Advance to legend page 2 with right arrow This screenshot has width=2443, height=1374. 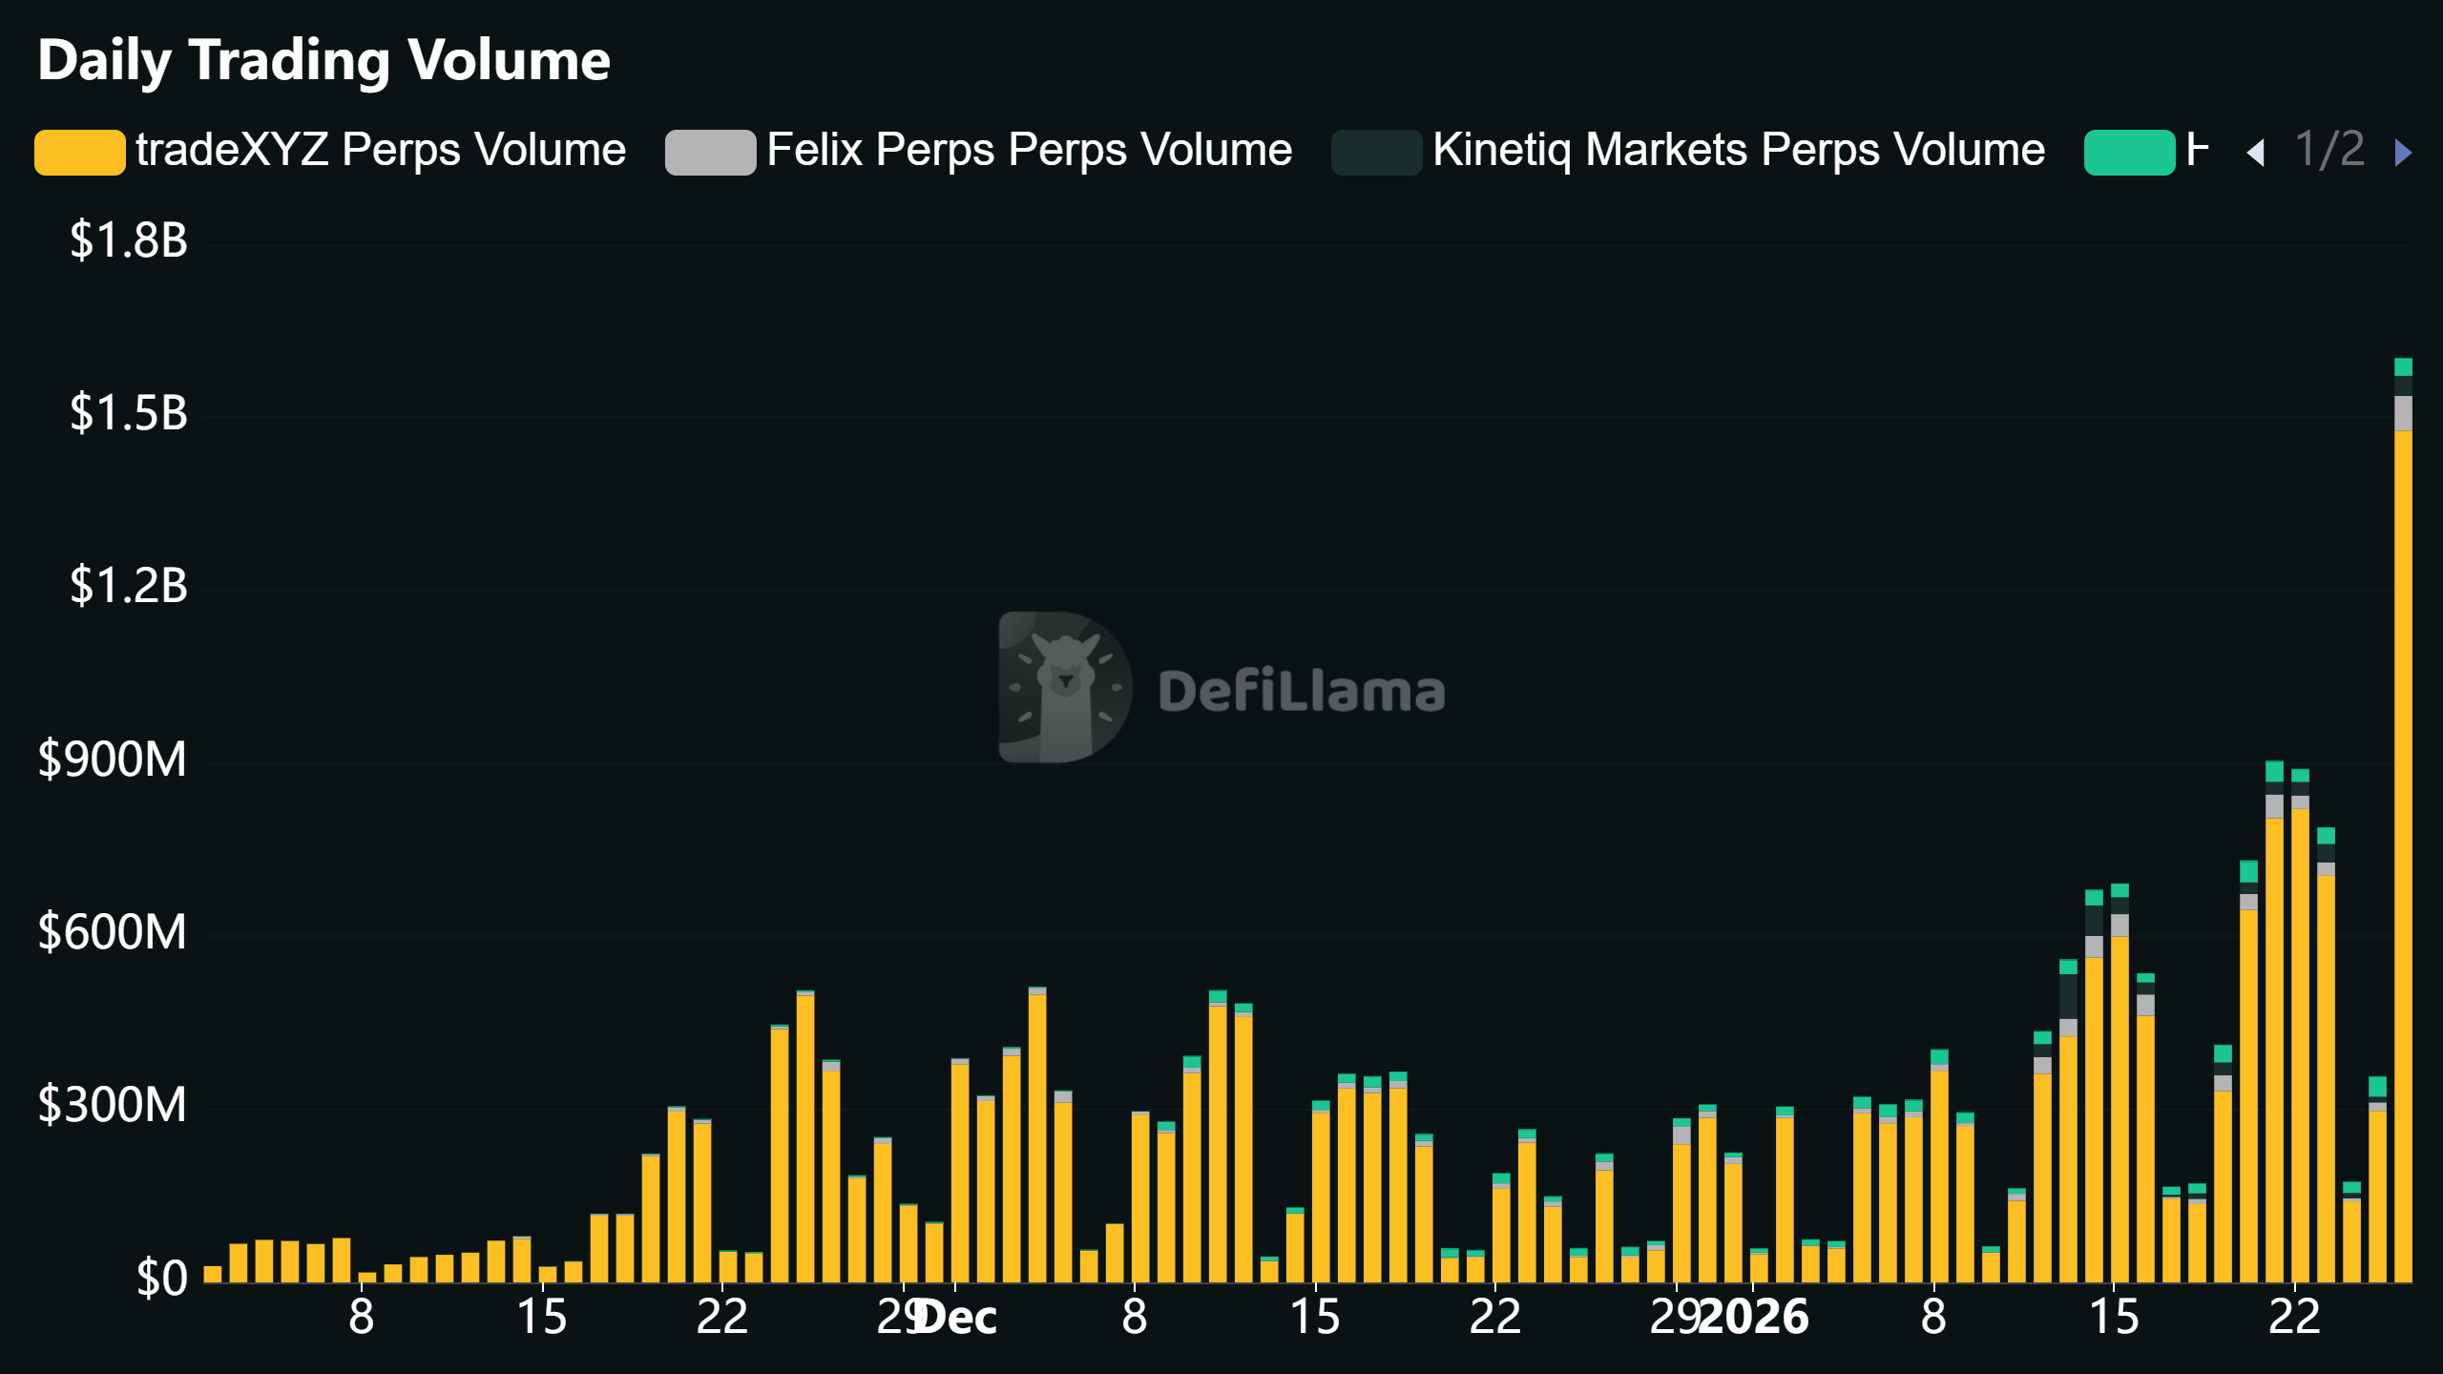pyautogui.click(x=2404, y=153)
